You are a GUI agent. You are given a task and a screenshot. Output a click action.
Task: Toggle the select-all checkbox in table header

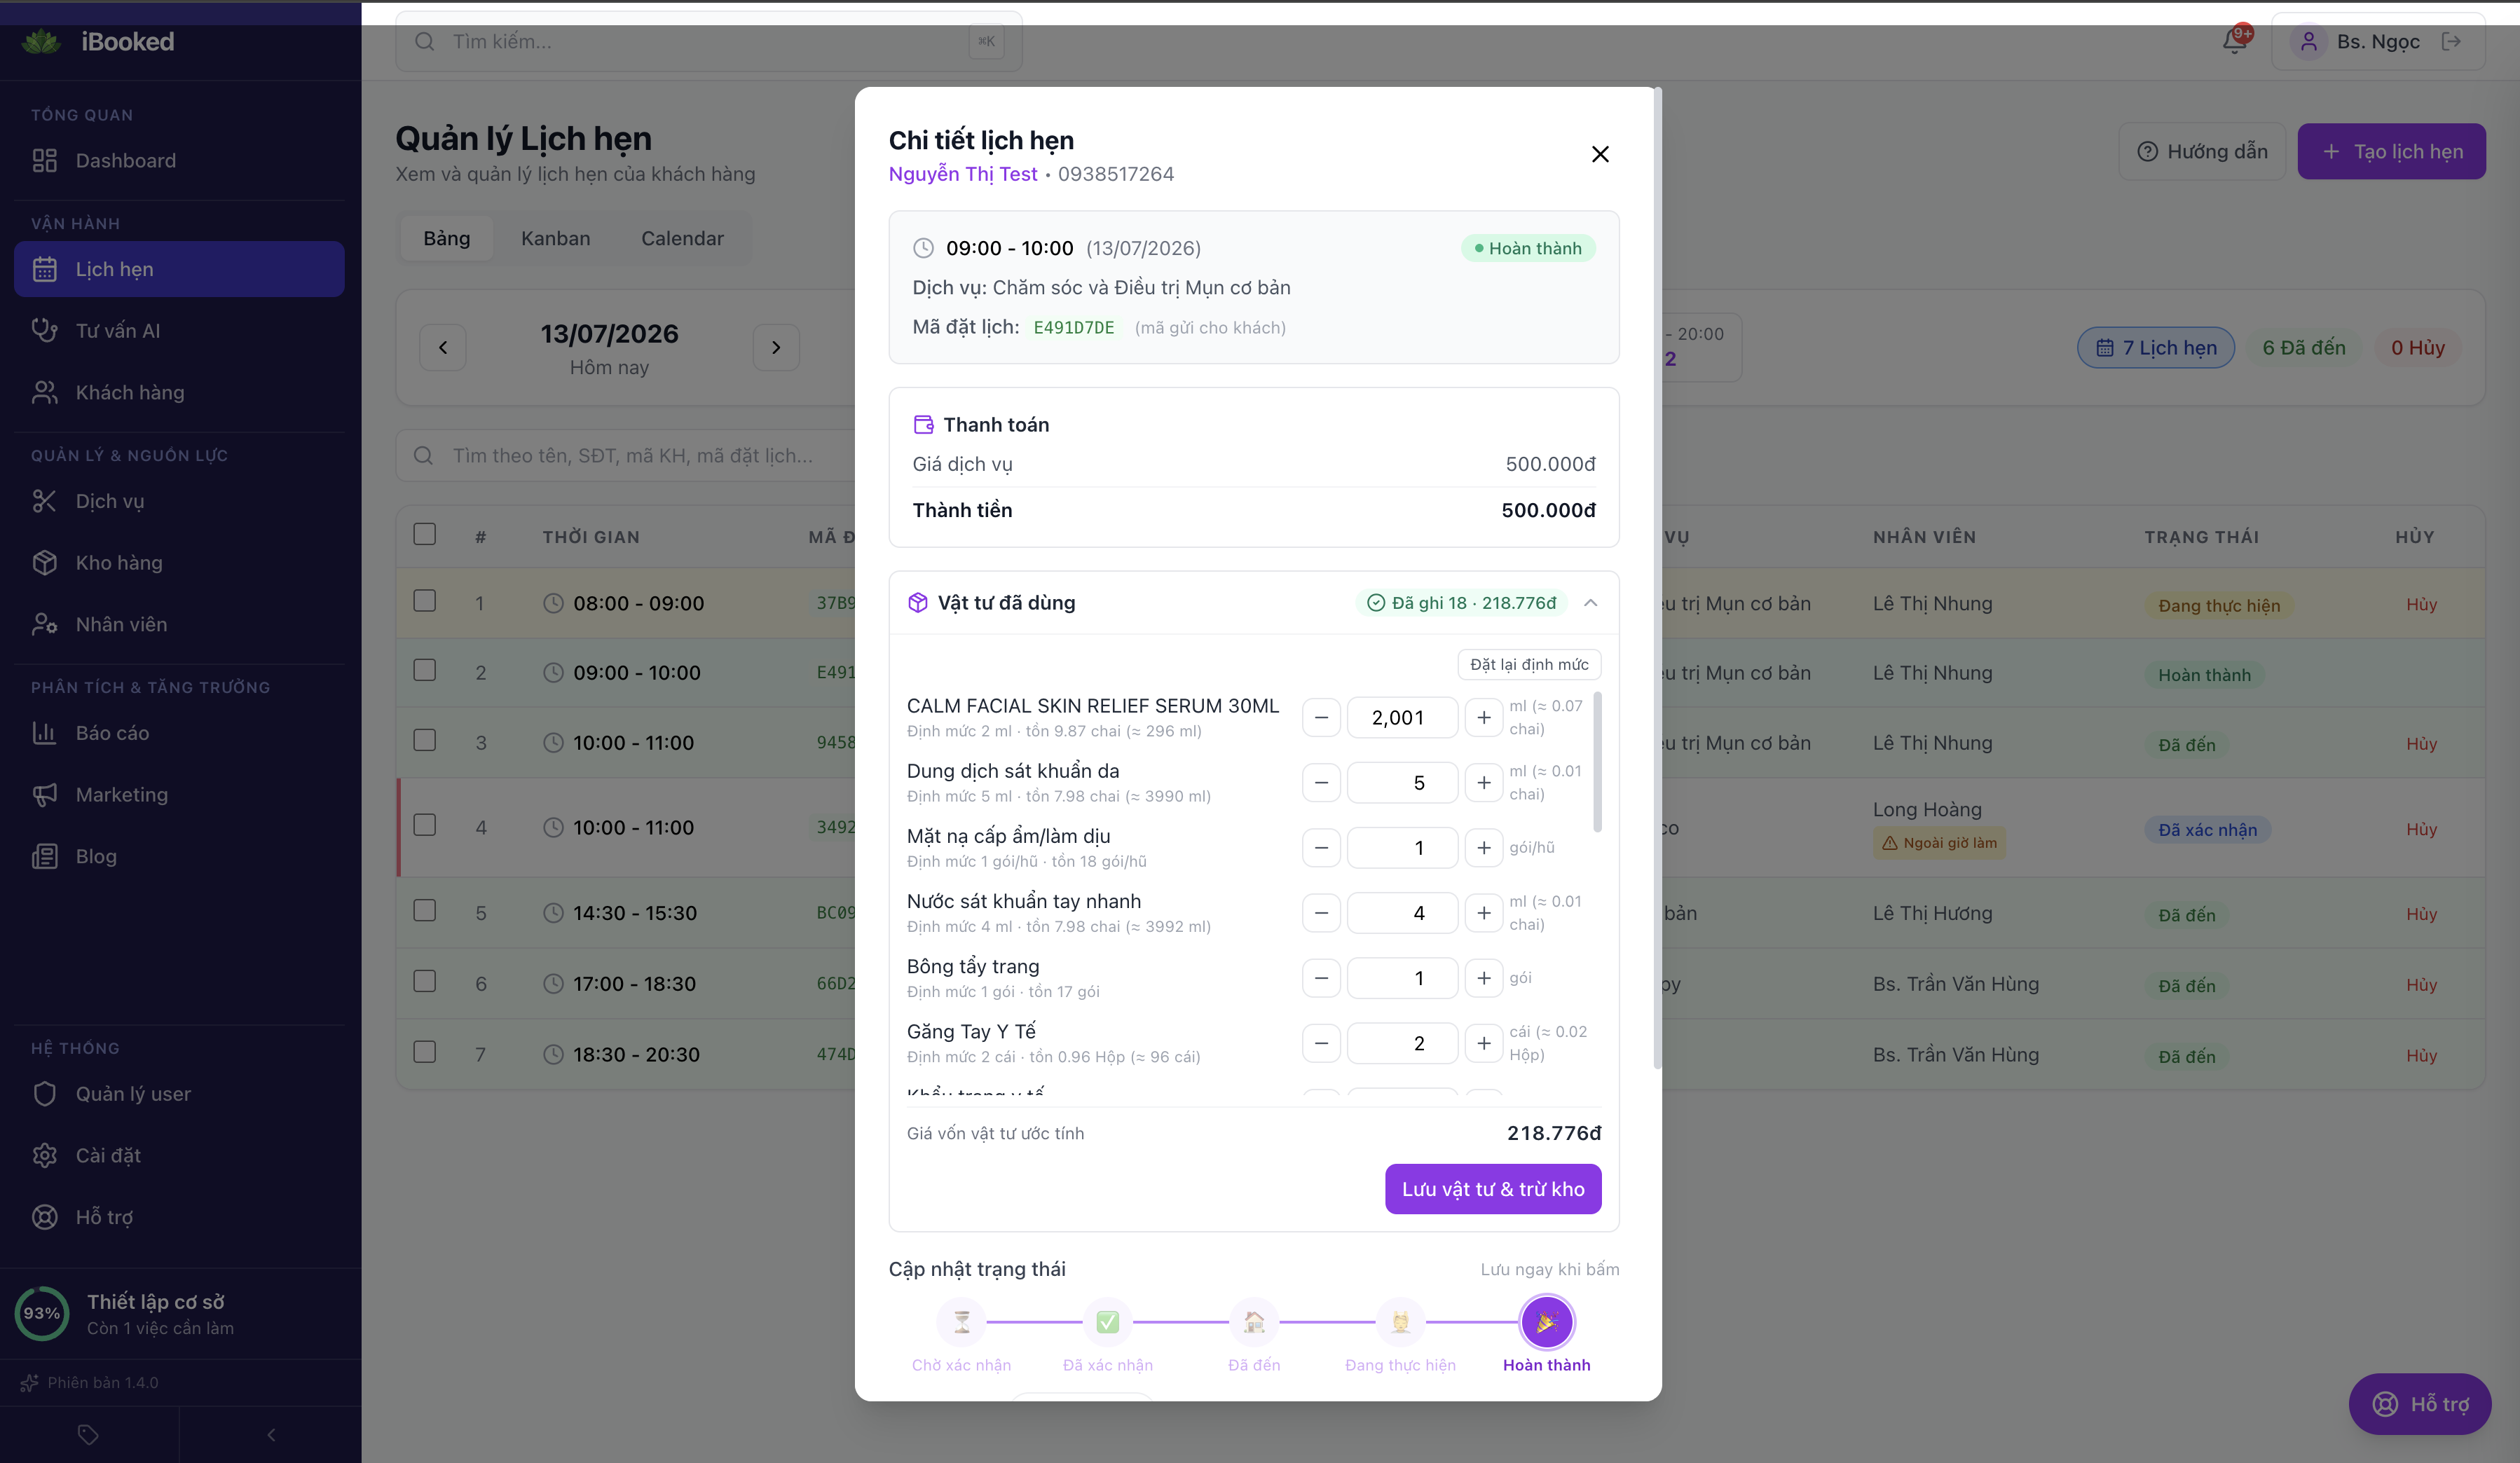coord(425,534)
